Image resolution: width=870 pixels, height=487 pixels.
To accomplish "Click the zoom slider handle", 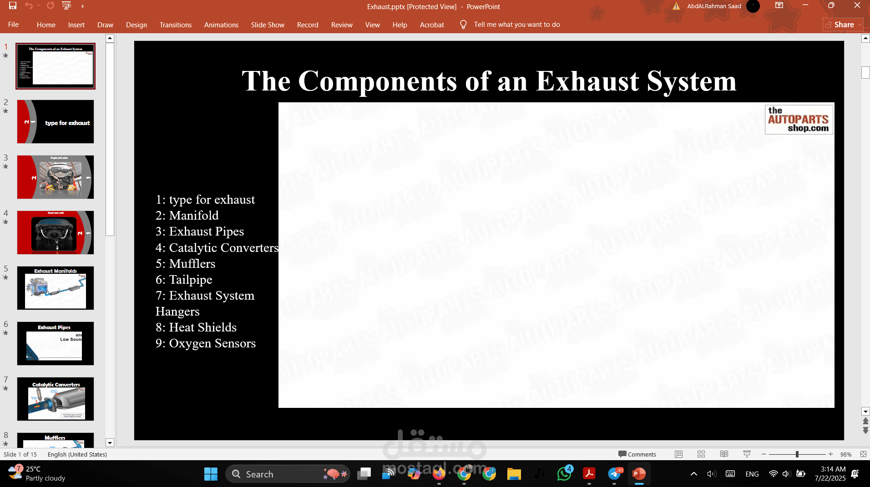I will [797, 454].
